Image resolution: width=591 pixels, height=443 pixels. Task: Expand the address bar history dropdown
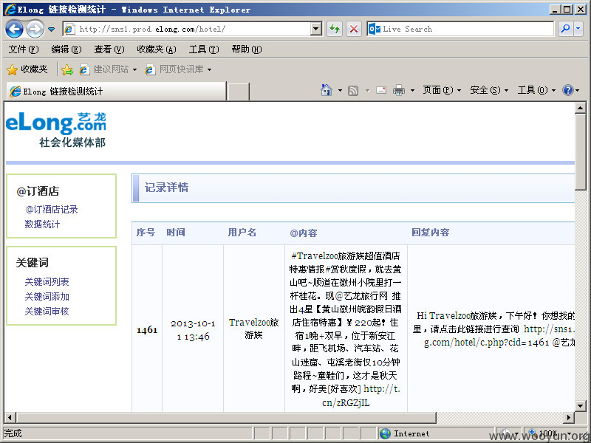(316, 29)
